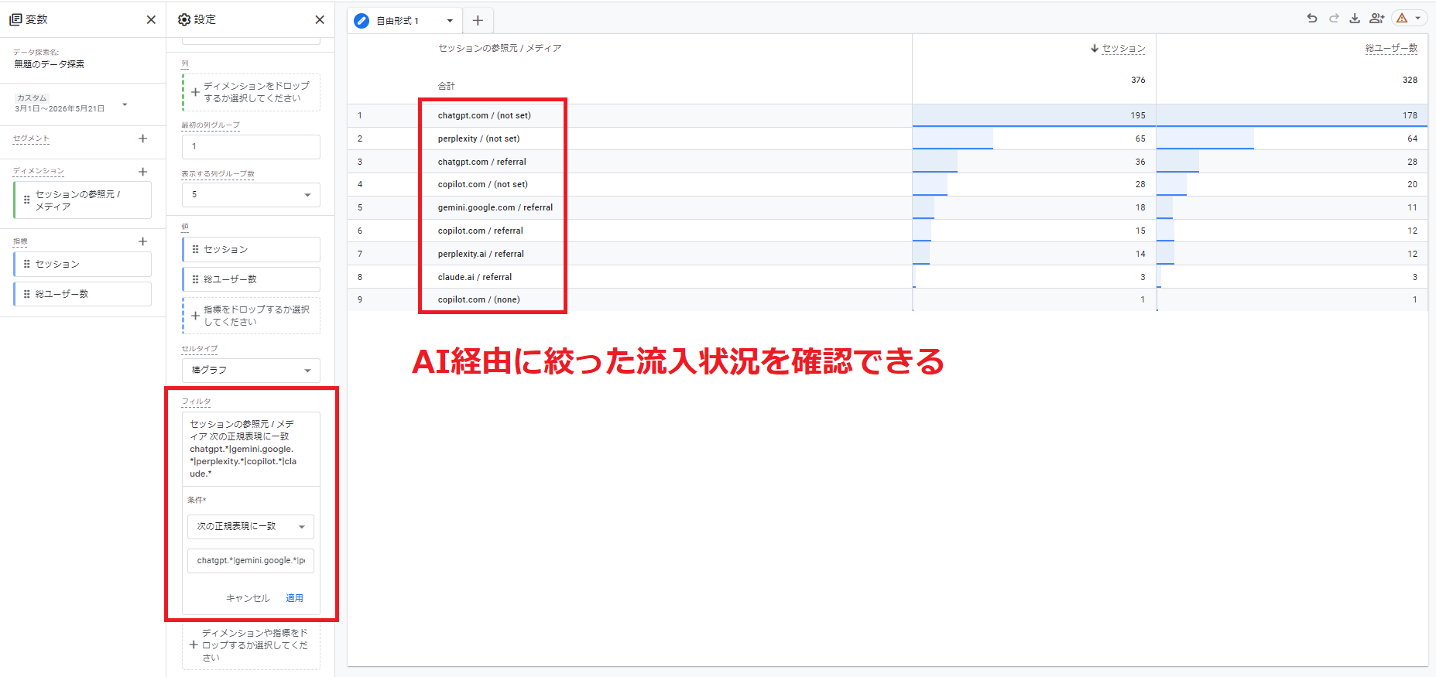
Task: Click the total sessions value 376
Action: click(1138, 80)
